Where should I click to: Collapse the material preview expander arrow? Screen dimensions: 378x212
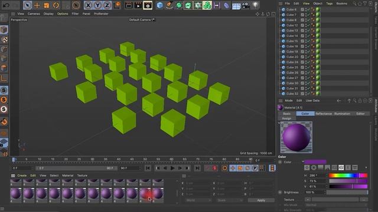pyautogui.click(x=279, y=123)
